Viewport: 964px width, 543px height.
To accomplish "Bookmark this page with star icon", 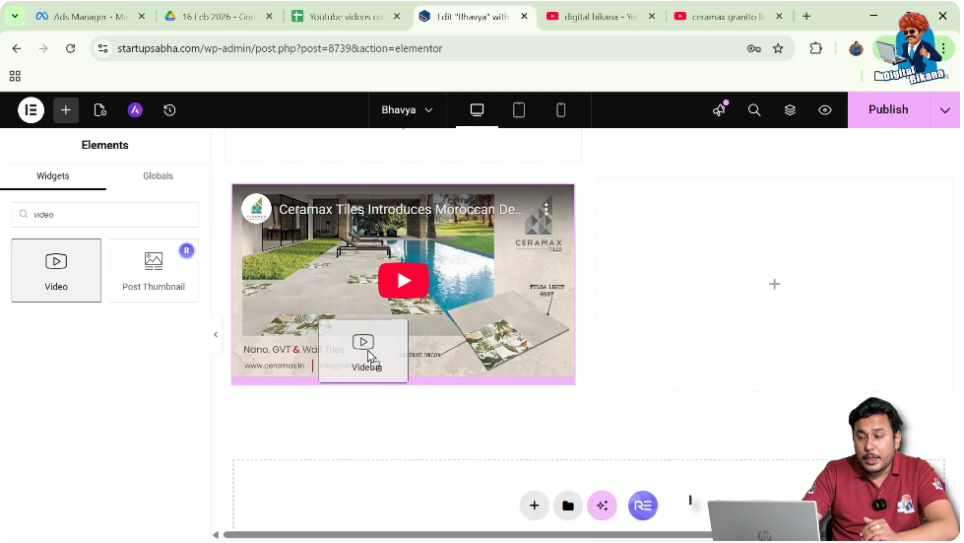I will [778, 48].
